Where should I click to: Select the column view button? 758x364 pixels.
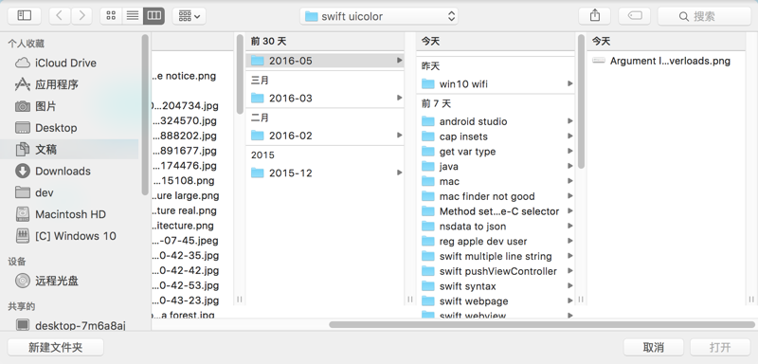tap(153, 16)
